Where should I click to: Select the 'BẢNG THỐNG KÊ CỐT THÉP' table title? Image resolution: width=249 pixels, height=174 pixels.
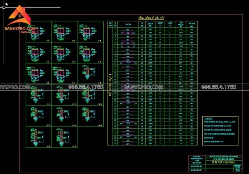click(152, 18)
